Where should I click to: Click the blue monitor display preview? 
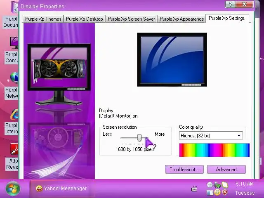pos(172,59)
